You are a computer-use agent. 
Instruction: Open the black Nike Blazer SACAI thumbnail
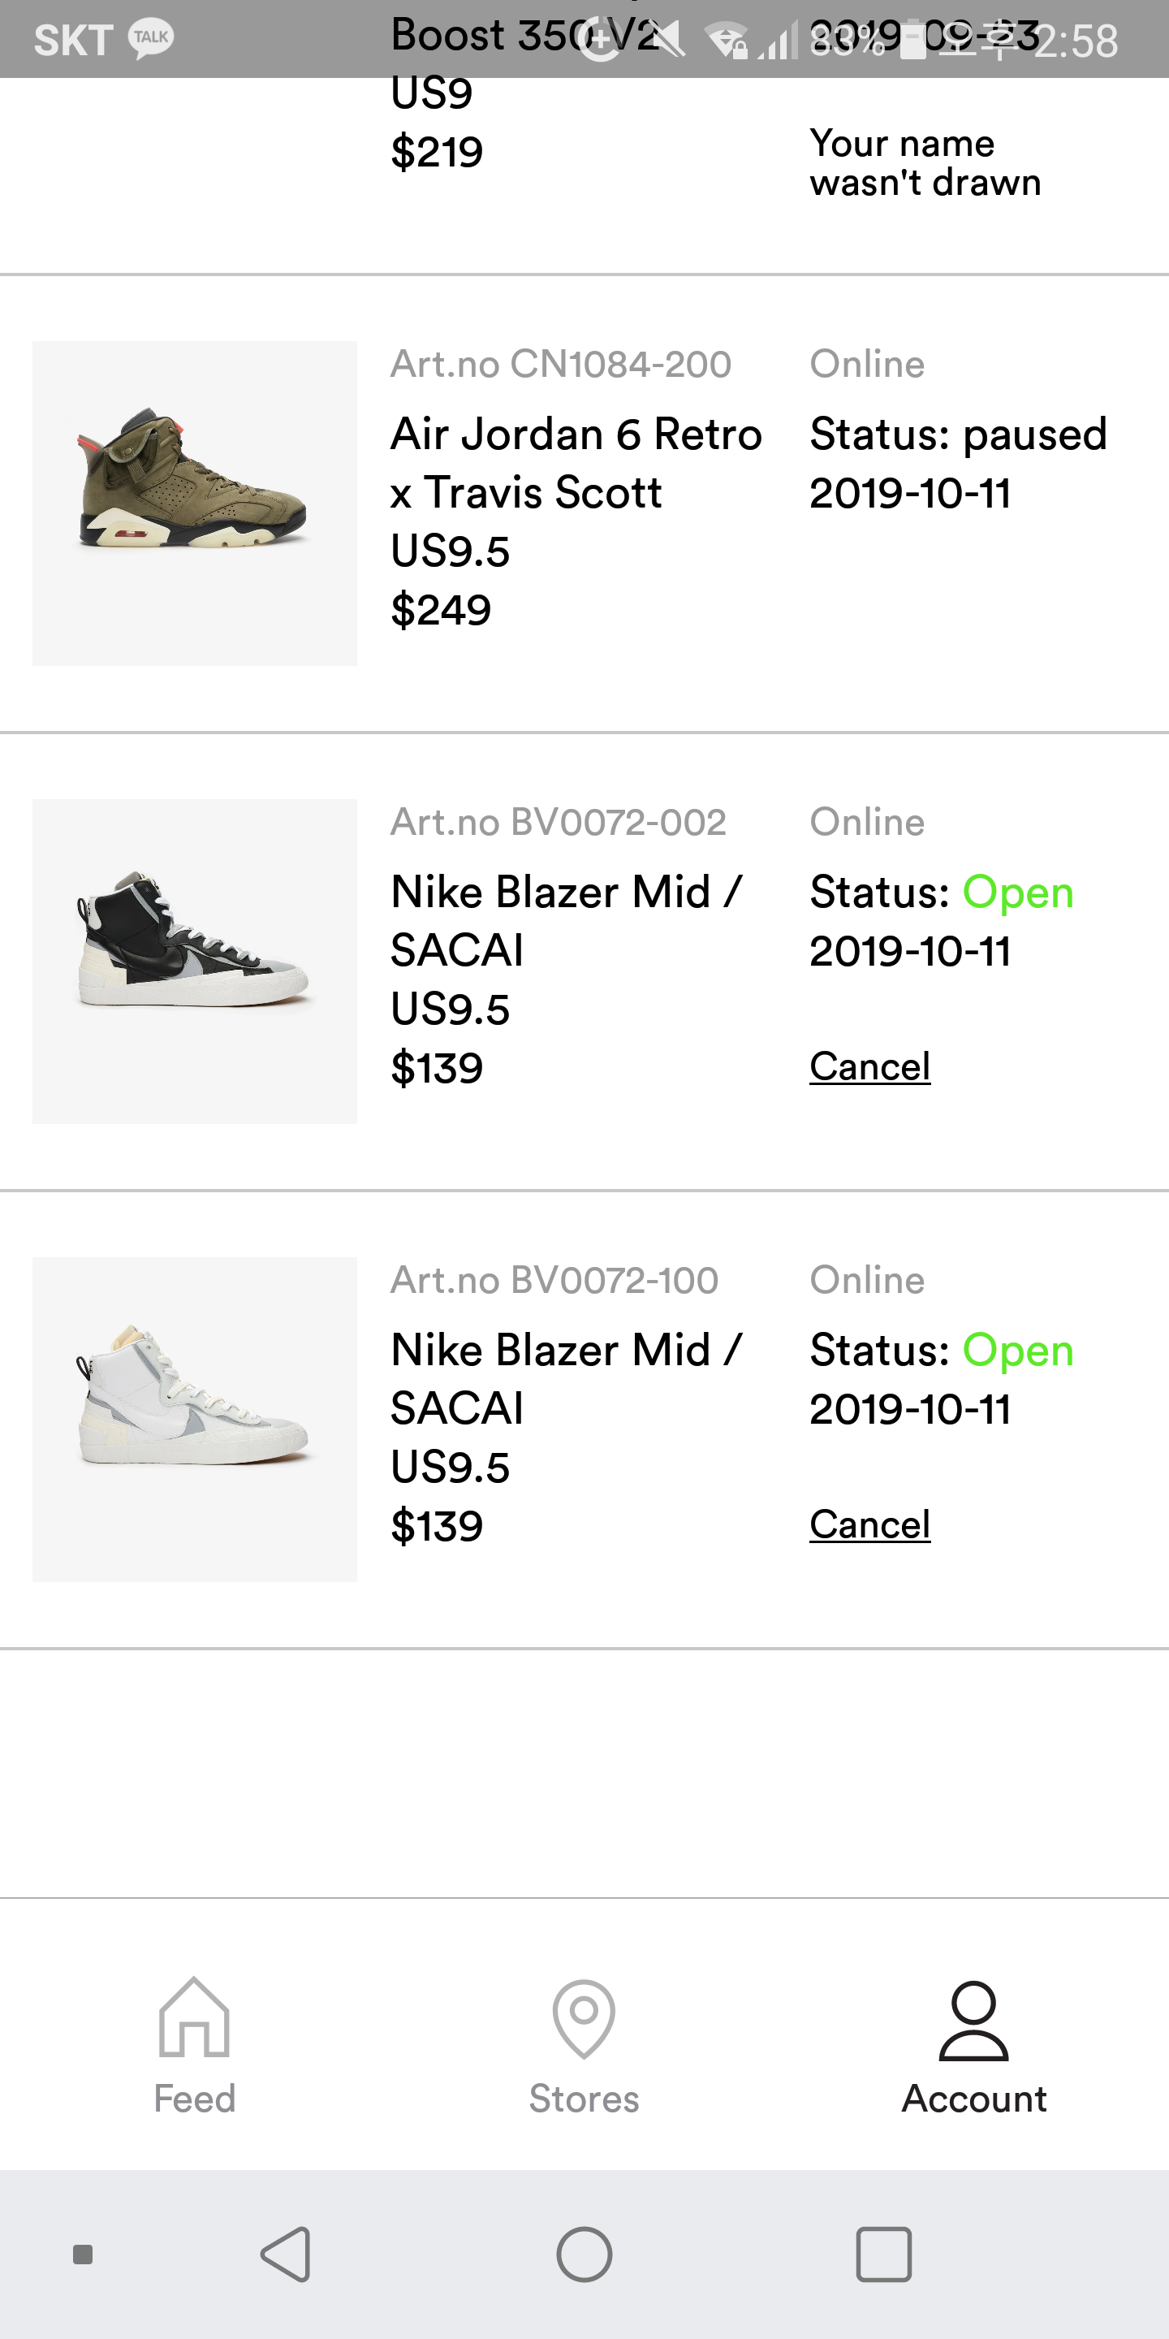click(194, 961)
